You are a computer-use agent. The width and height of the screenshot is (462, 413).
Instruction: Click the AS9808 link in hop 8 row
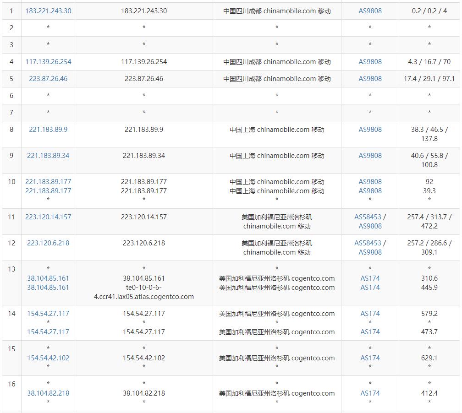370,130
